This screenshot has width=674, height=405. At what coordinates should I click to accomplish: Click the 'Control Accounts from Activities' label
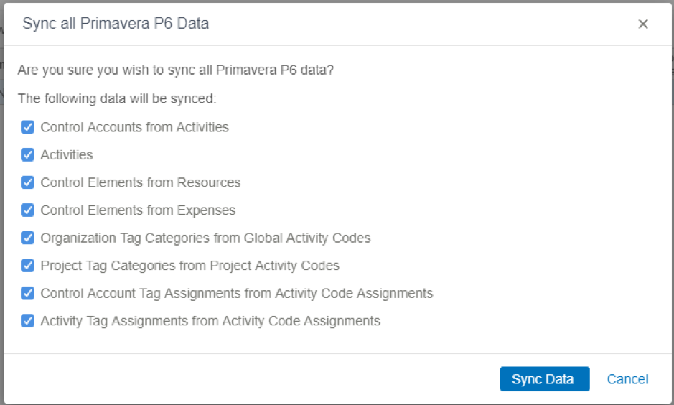[134, 127]
